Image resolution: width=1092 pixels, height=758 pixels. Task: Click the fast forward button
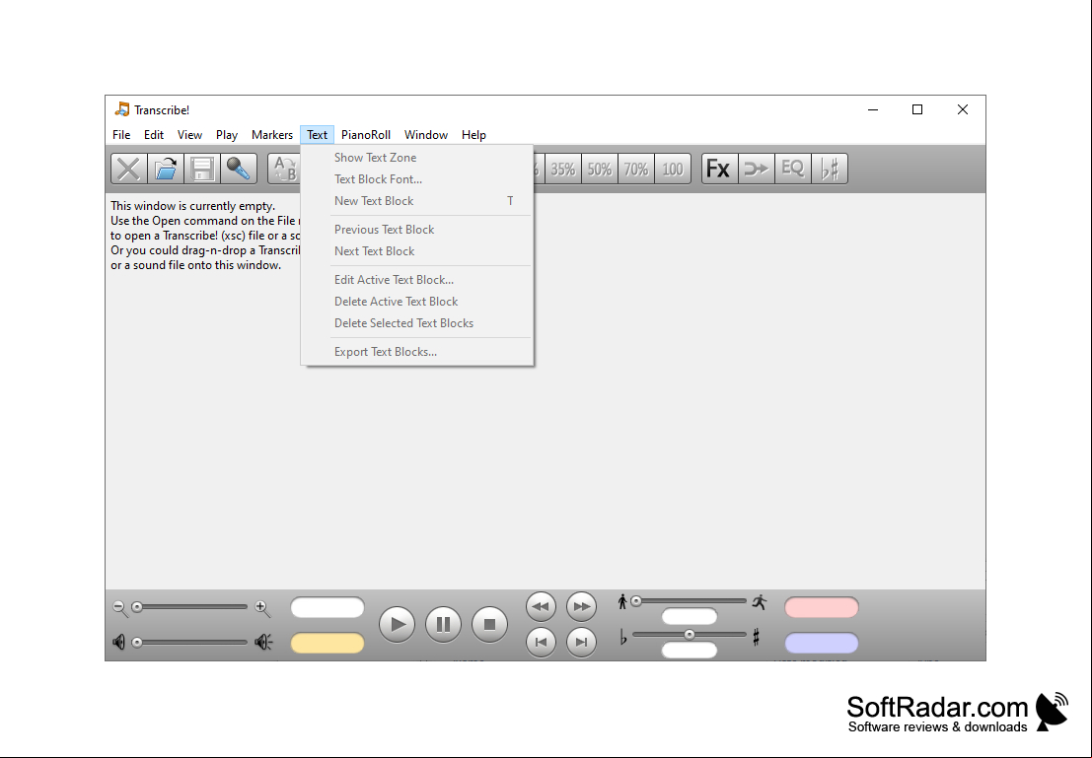[582, 606]
